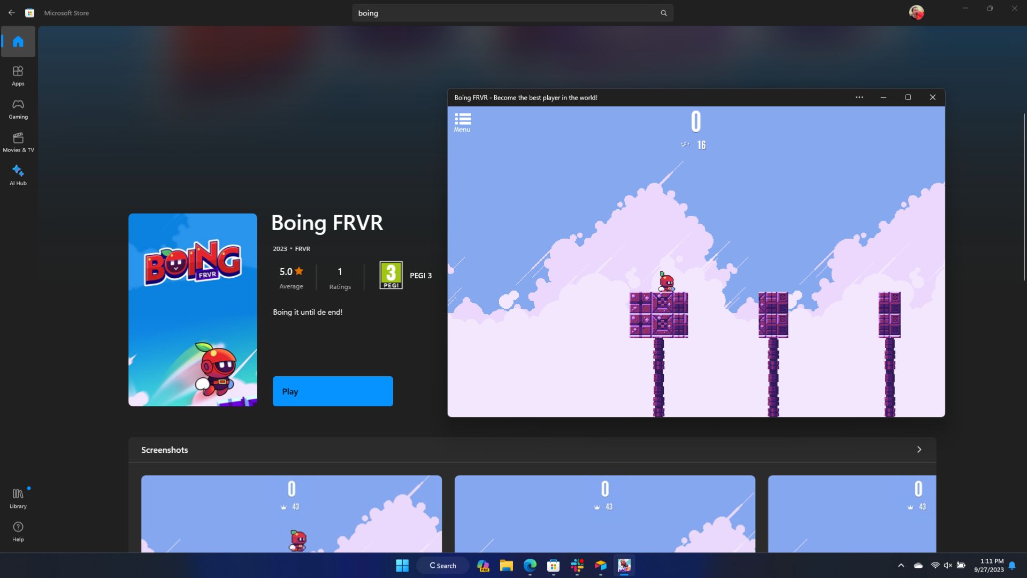Open the user profile avatar
The width and height of the screenshot is (1027, 578).
[x=916, y=12]
